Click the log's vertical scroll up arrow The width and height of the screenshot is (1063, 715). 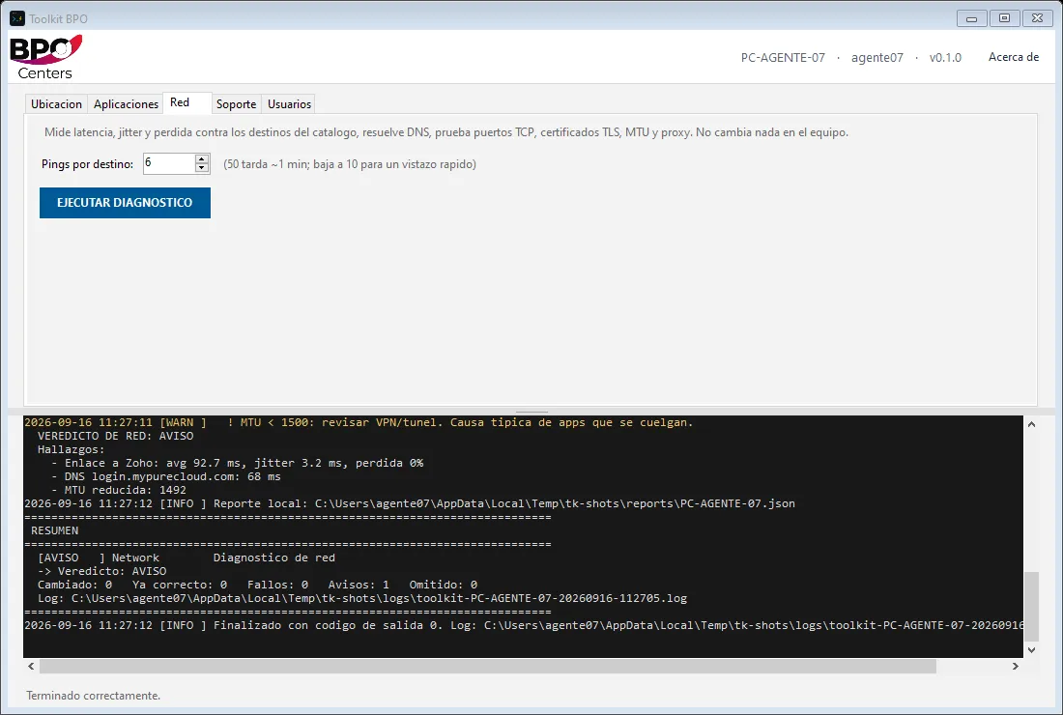coord(1031,424)
